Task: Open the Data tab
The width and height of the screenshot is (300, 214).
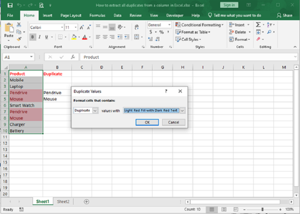Action: coord(117,16)
